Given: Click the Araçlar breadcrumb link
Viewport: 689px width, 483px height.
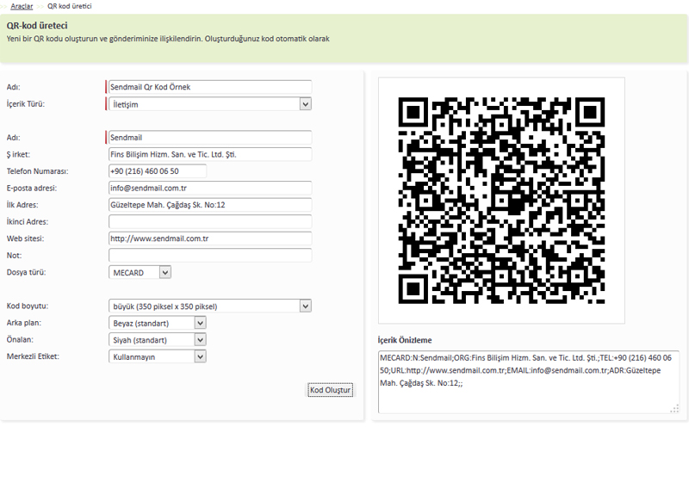Looking at the screenshot, I should [x=22, y=6].
